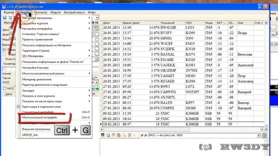Uncheck the first checkbox under Время UTC
Image resolution: width=278 pixels, height=156 pixels.
click(x=4, y=50)
